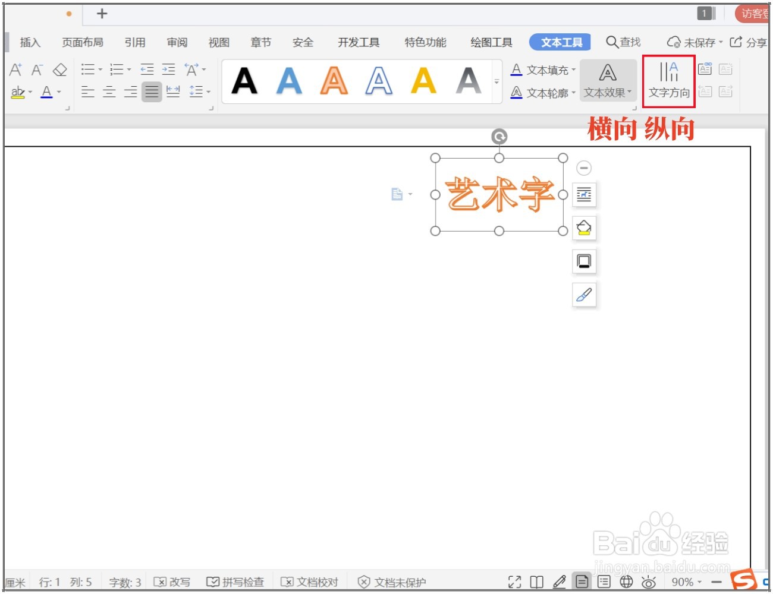Select the blue hollow outline WordArt style

tap(379, 81)
